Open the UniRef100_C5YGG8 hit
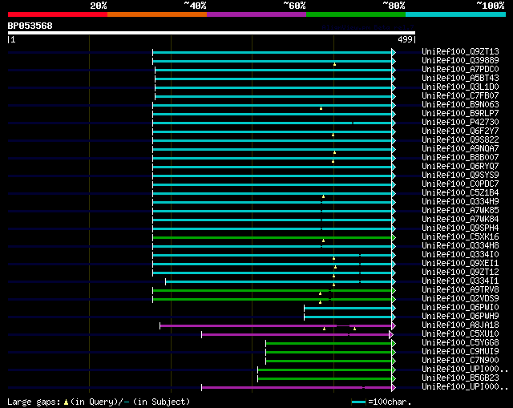Image resolution: width=513 pixels, height=408 pixels. point(460,343)
